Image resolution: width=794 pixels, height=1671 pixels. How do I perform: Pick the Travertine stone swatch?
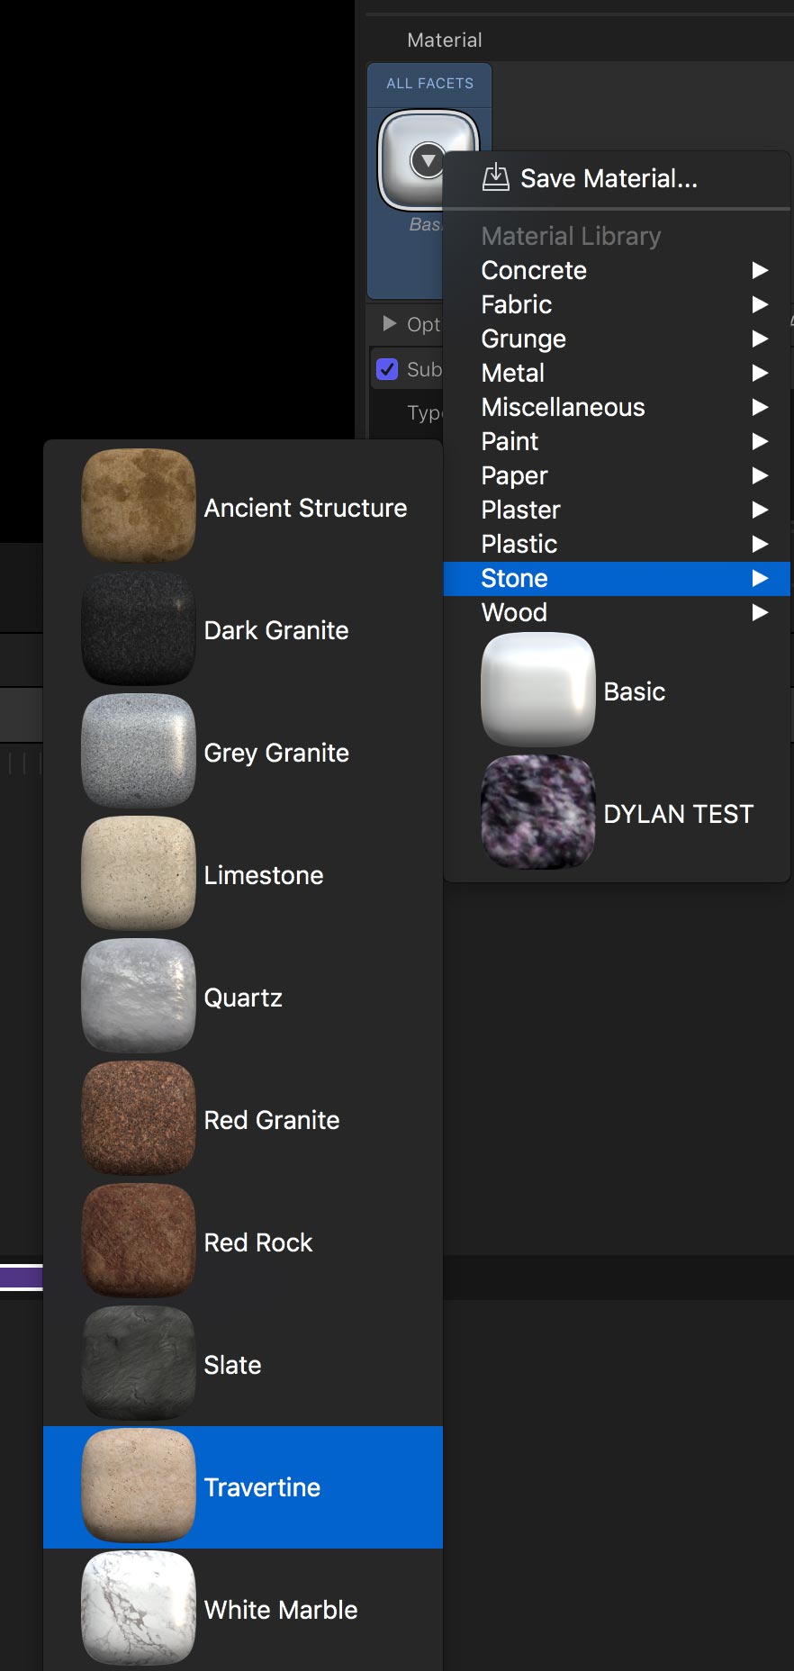pyautogui.click(x=139, y=1486)
